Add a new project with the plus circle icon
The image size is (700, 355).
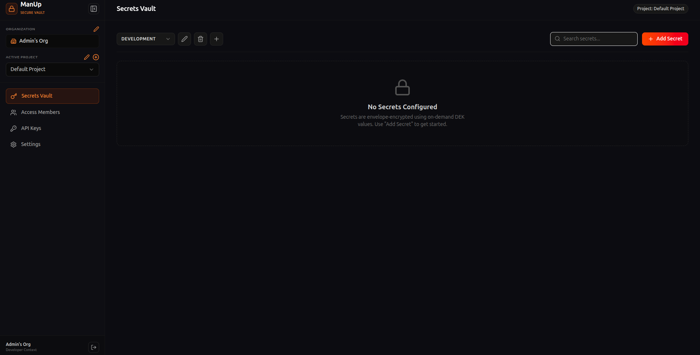pyautogui.click(x=96, y=57)
